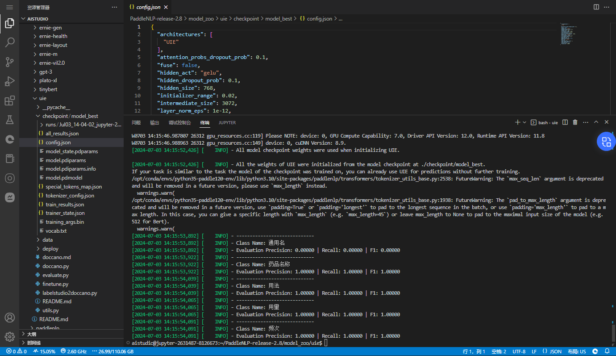Change indentation via 空格: 2
616x356 pixels.
[499, 352]
